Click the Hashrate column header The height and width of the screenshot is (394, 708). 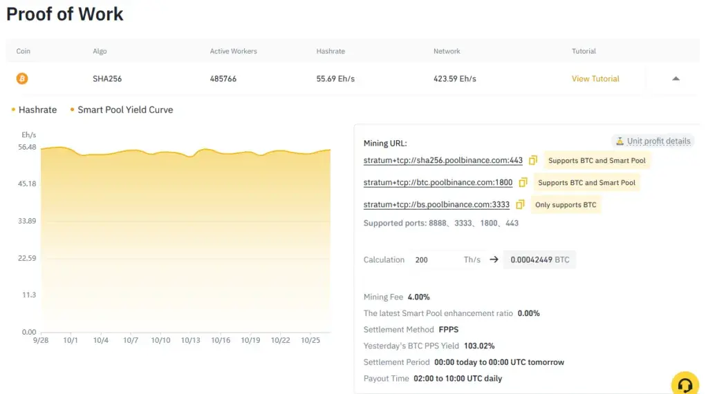330,51
